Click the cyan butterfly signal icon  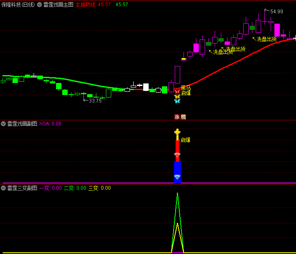(x=177, y=101)
